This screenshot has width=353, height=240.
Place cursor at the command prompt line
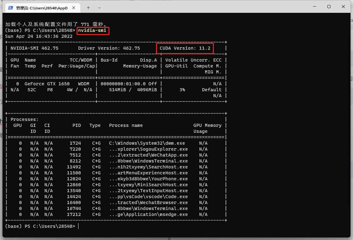point(79,226)
